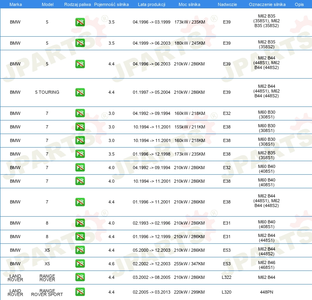Click the fuel icon in the Range Rover Sport row
The width and height of the screenshot is (312, 300).
[80, 292]
